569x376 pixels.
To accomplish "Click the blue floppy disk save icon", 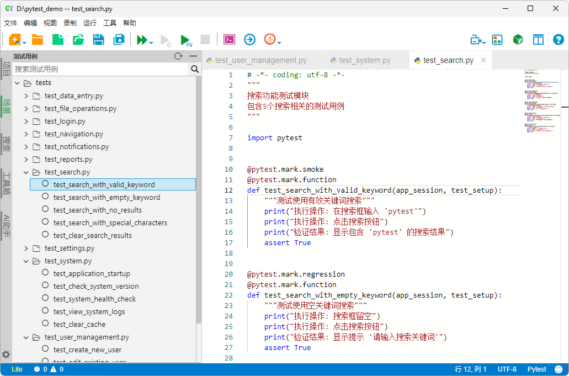I will (99, 39).
